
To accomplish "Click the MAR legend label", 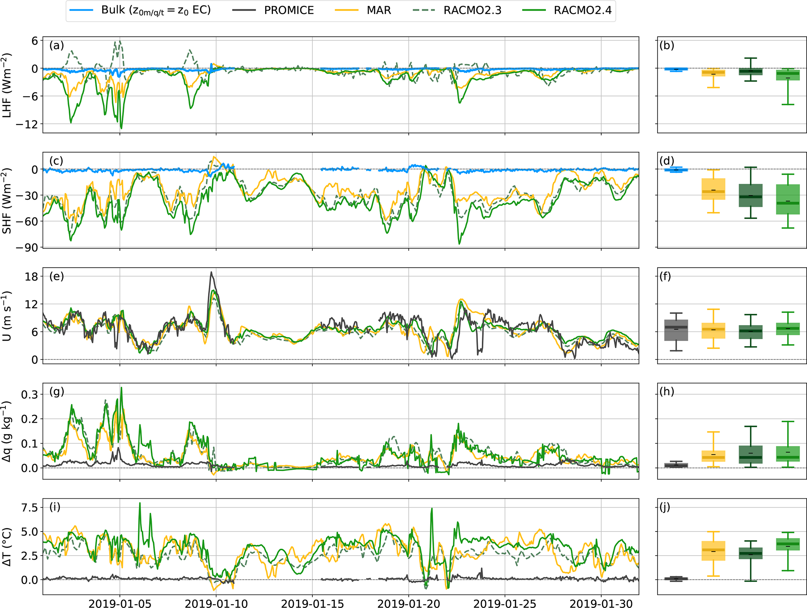I will [378, 10].
